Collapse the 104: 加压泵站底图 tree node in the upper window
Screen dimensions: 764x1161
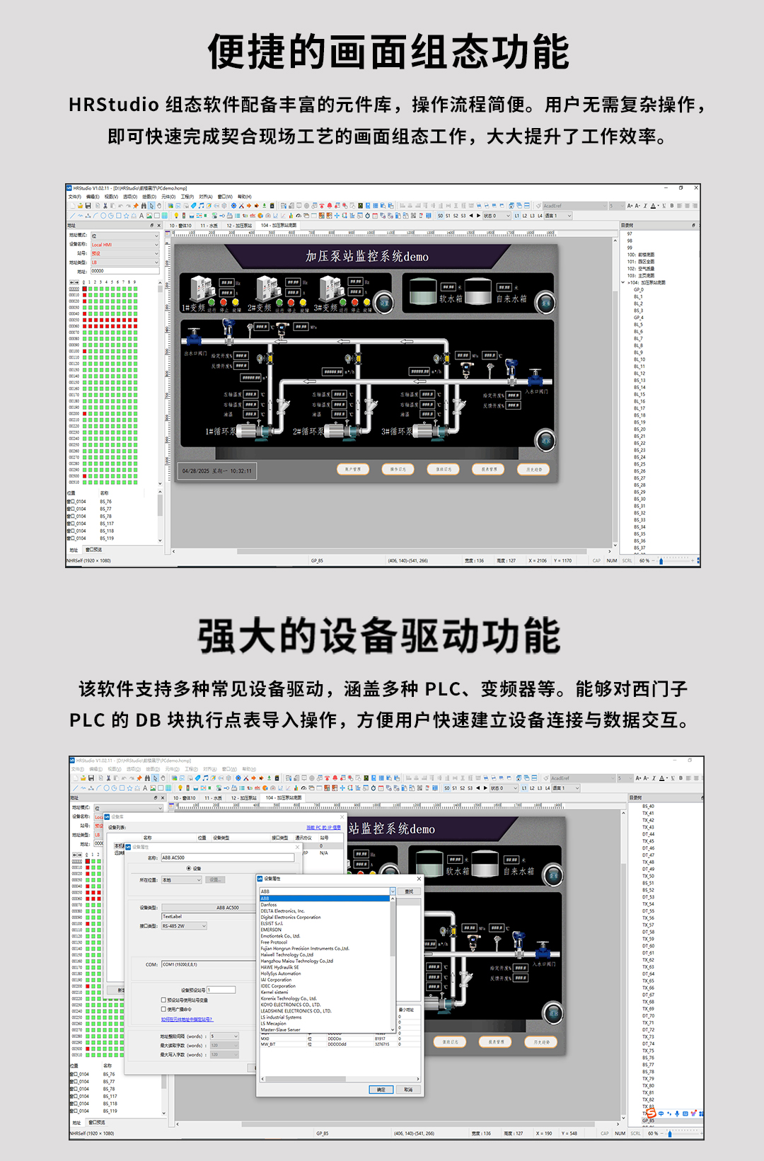tap(623, 282)
